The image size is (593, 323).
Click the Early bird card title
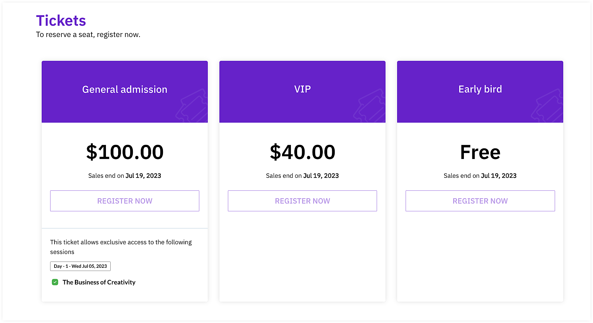pos(480,89)
